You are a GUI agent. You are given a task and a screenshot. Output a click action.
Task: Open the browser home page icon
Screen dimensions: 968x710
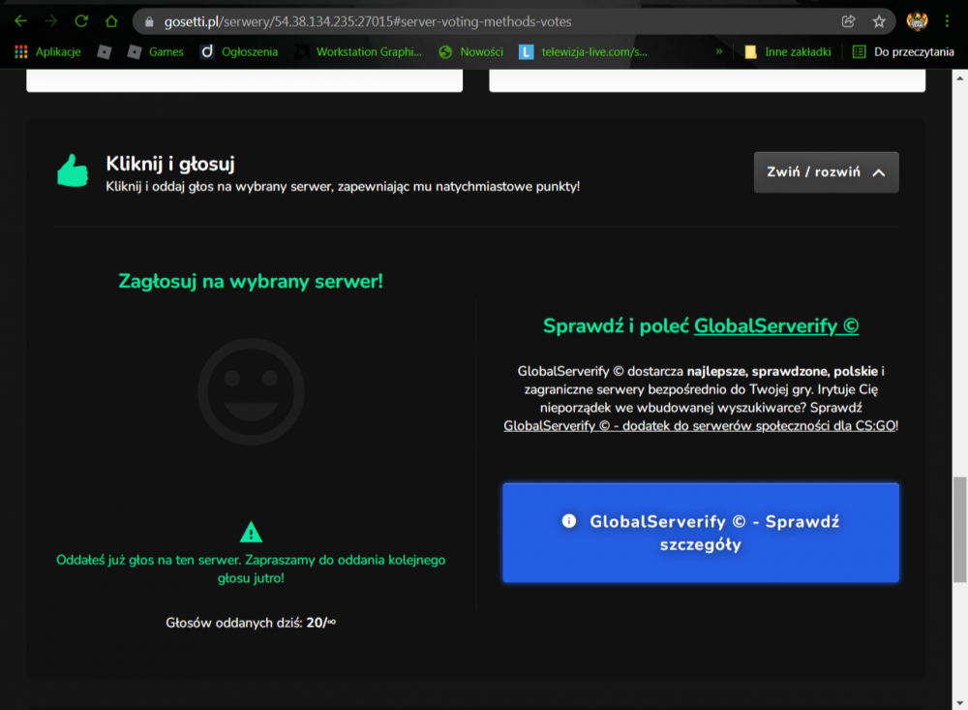click(x=111, y=21)
